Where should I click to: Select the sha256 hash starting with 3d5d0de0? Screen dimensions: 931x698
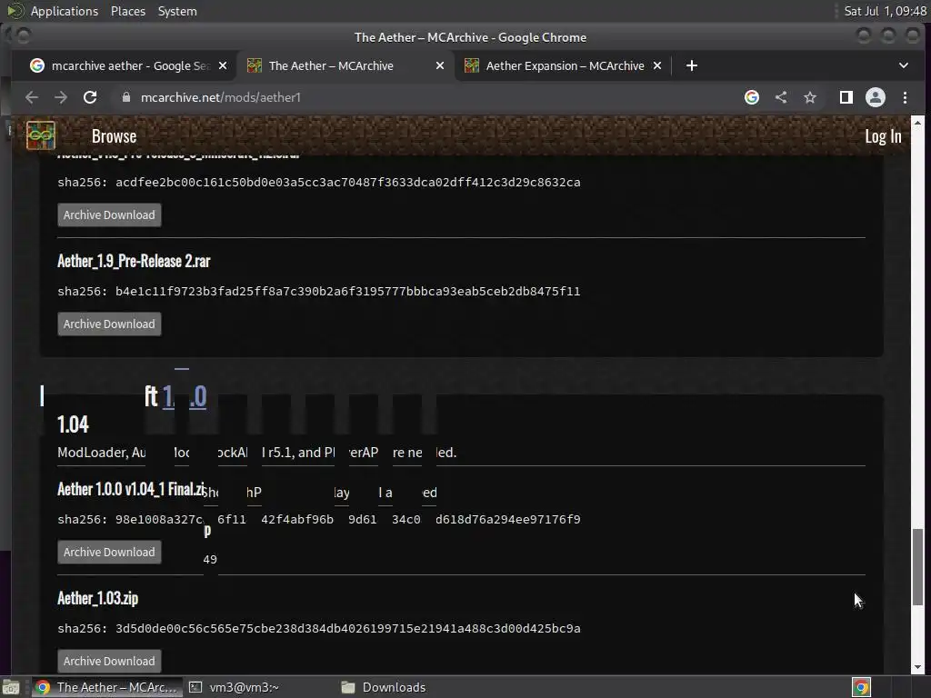pyautogui.click(x=348, y=629)
